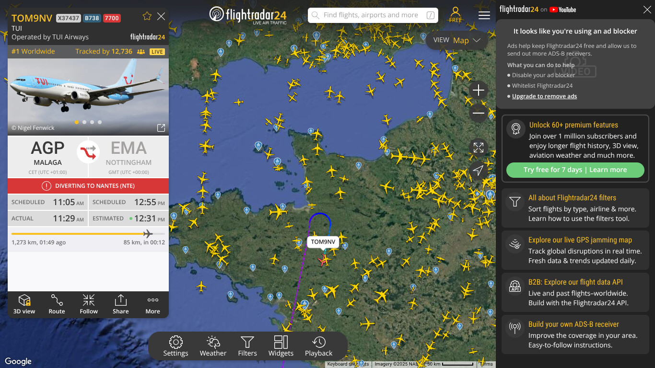This screenshot has width=655, height=368.
Task: Toggle fullscreen map mode
Action: (479, 148)
